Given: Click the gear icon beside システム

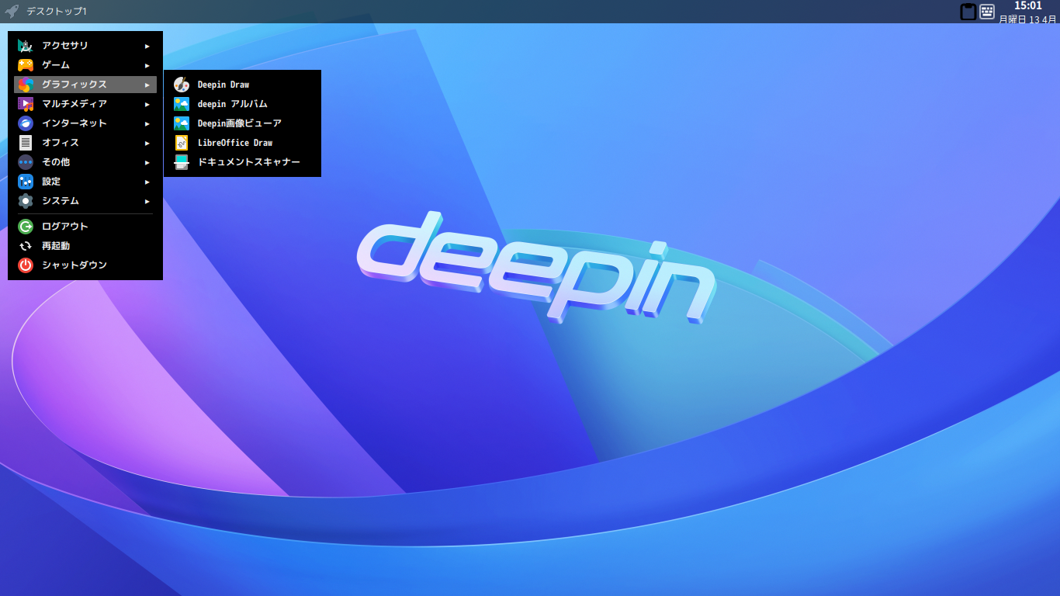Looking at the screenshot, I should click(26, 201).
